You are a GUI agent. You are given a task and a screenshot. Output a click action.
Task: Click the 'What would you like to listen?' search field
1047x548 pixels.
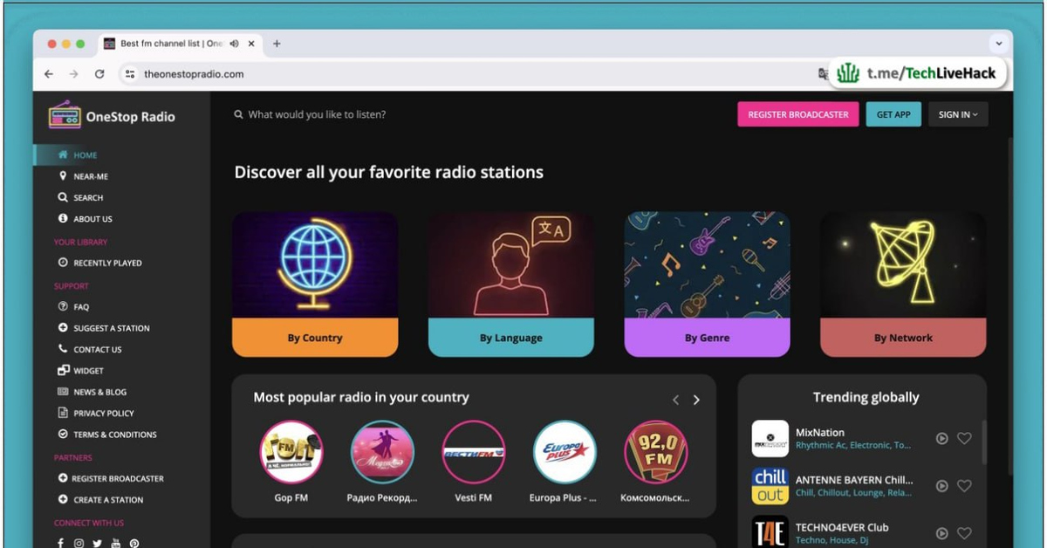pos(317,114)
